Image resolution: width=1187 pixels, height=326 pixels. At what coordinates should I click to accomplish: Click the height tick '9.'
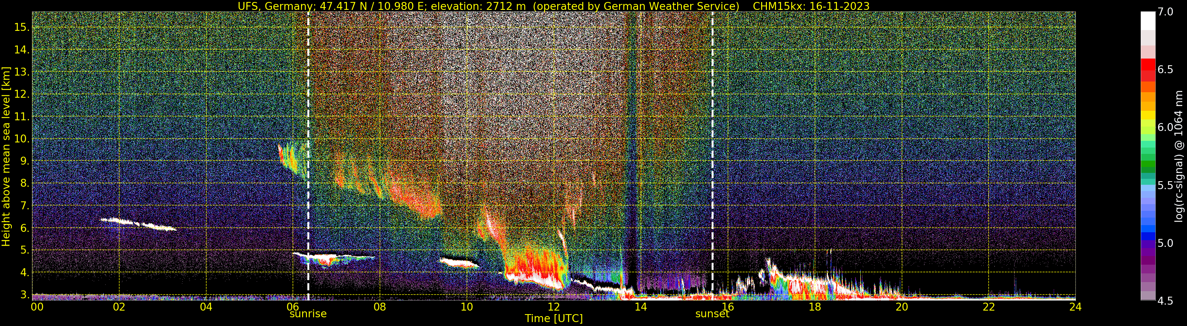click(x=25, y=161)
